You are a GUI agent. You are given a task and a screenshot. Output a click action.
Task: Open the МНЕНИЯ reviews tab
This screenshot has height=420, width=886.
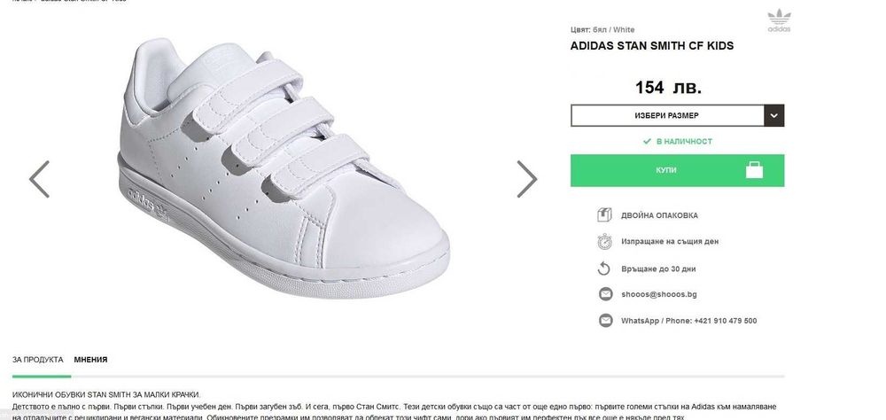click(91, 360)
